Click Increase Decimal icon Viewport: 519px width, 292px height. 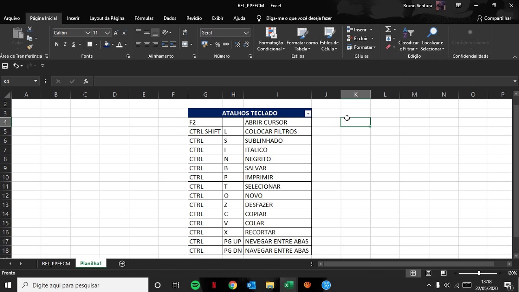(237, 44)
